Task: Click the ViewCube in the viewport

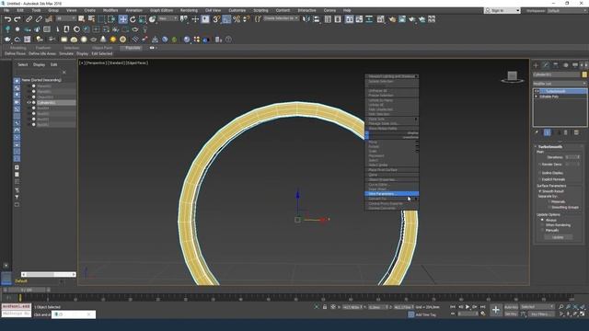Action: (x=513, y=77)
